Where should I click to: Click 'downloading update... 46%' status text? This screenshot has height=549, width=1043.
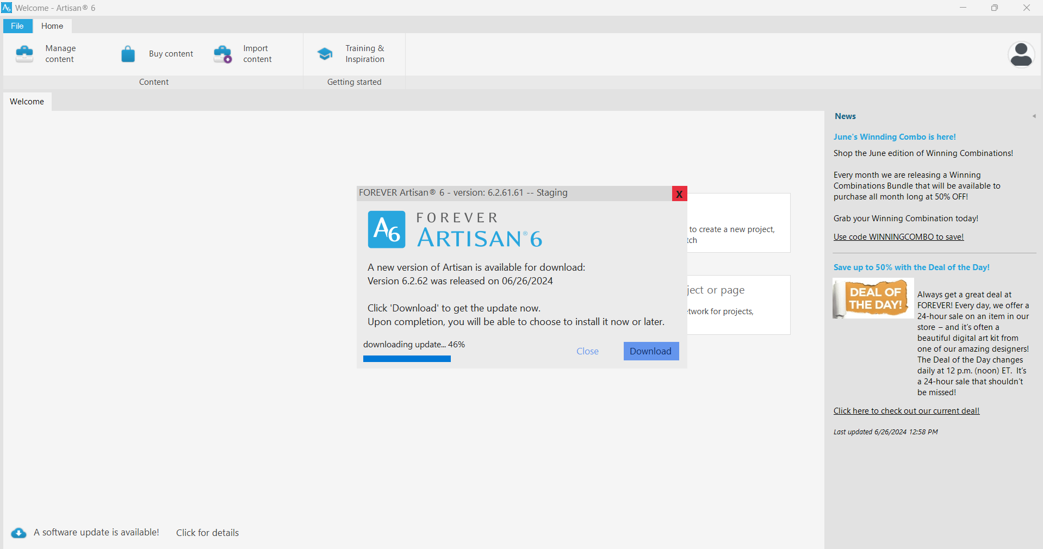point(414,344)
